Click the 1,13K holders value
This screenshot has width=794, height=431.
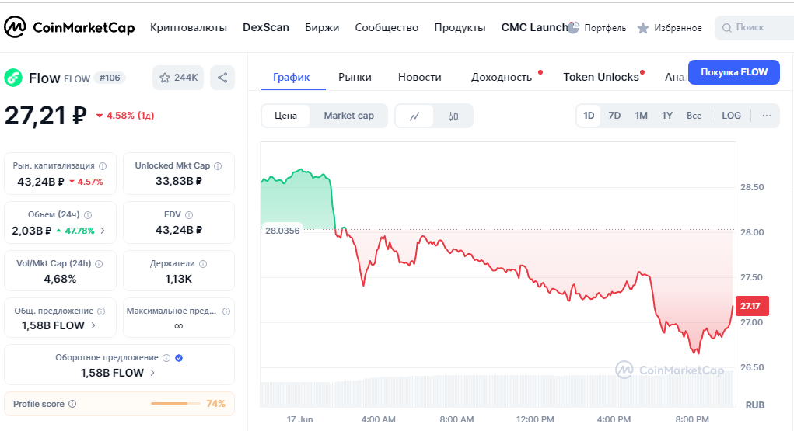(179, 280)
